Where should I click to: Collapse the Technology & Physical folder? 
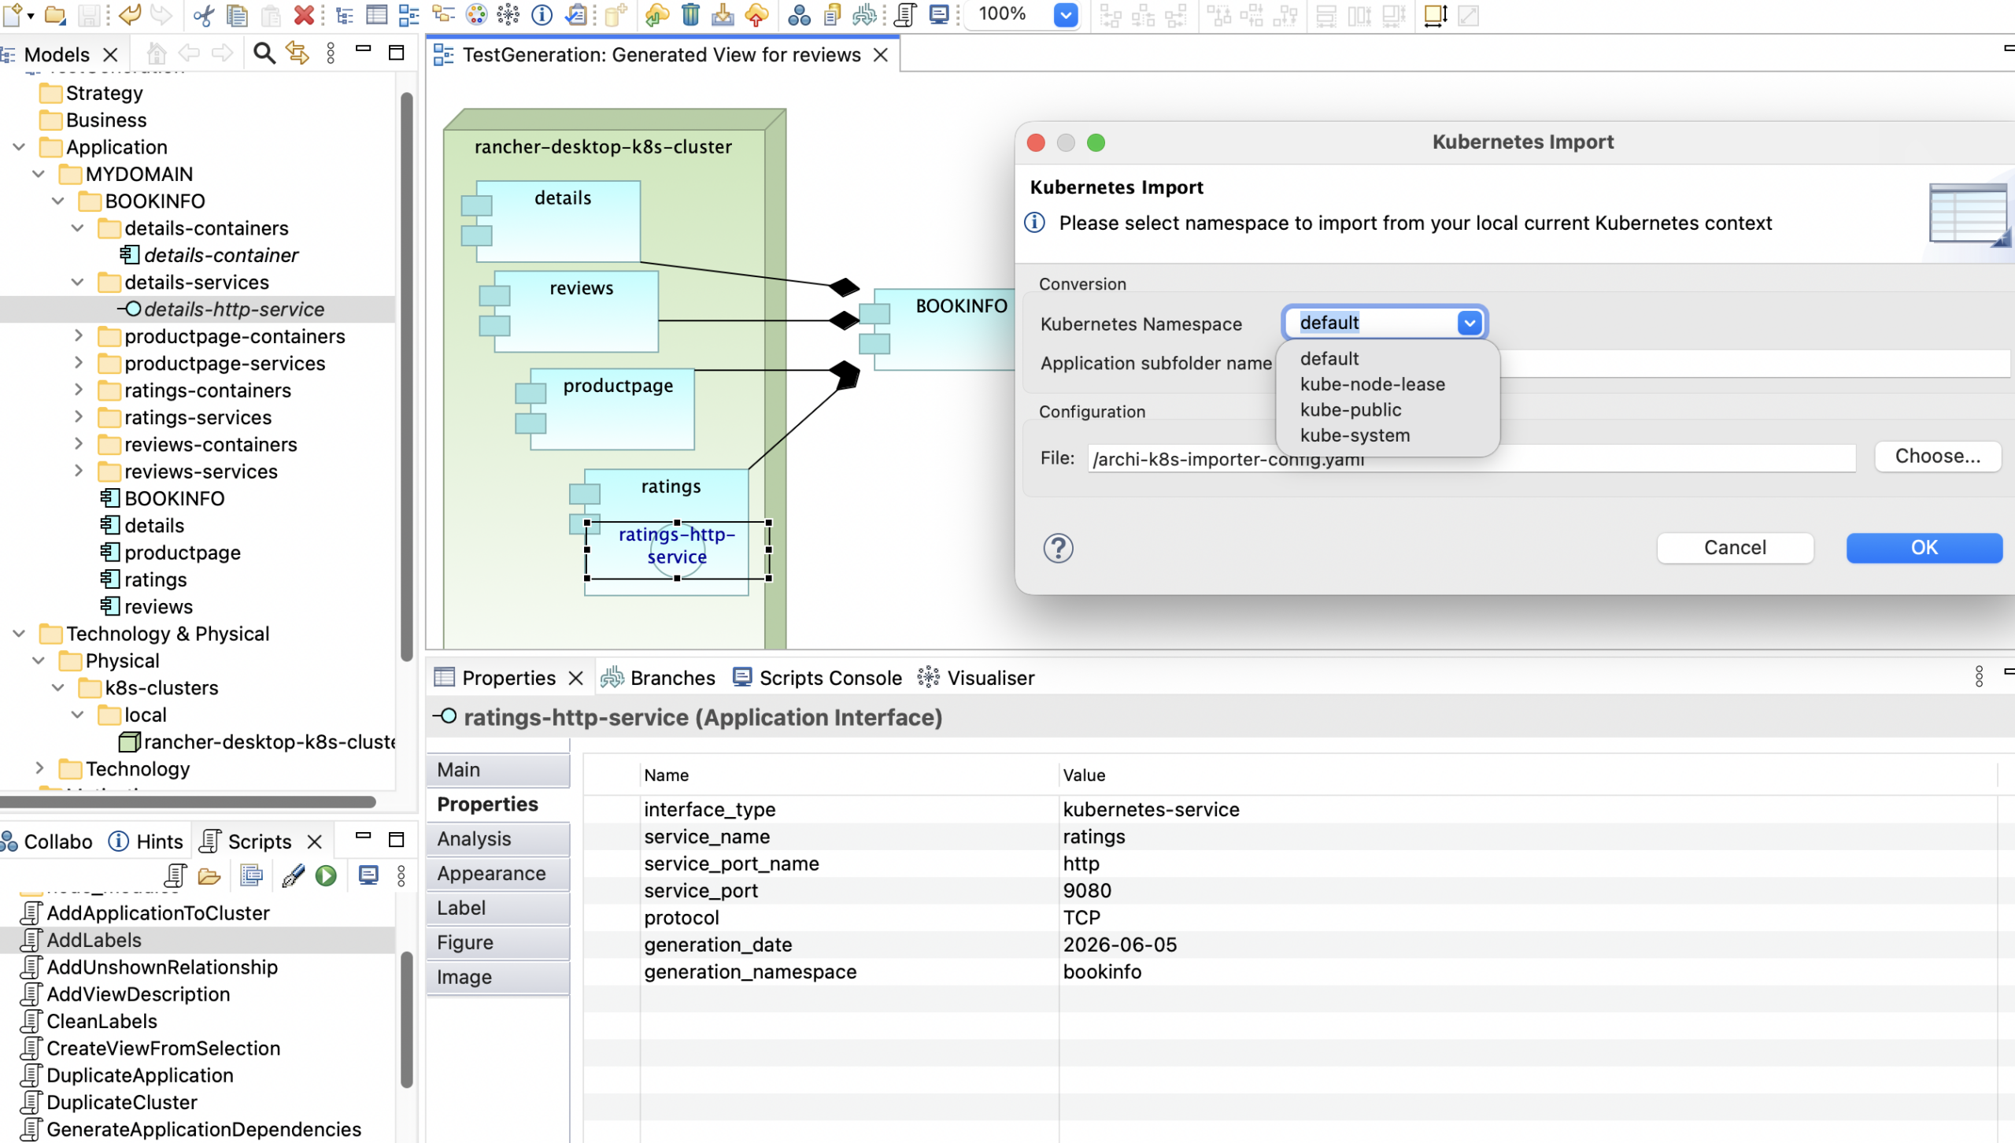pyautogui.click(x=19, y=634)
